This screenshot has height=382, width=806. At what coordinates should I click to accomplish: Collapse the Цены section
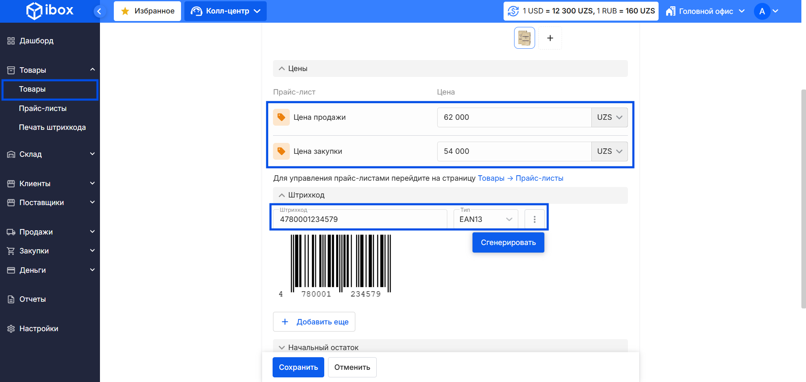point(297,68)
